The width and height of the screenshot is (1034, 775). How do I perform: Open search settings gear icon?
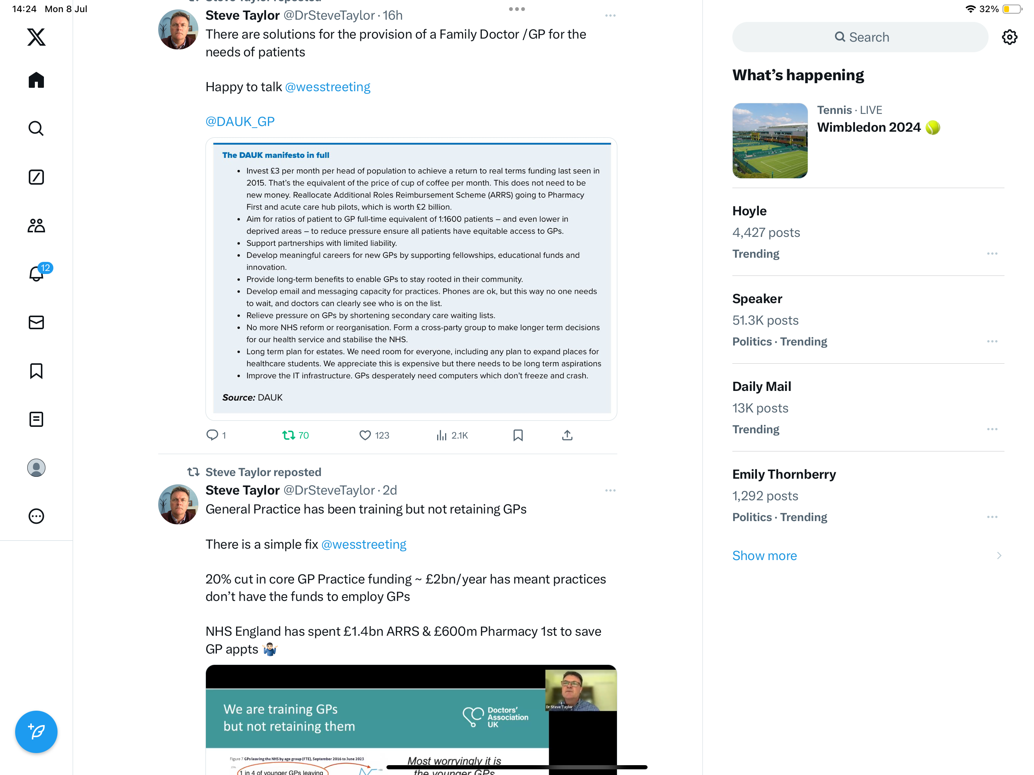[1009, 37]
